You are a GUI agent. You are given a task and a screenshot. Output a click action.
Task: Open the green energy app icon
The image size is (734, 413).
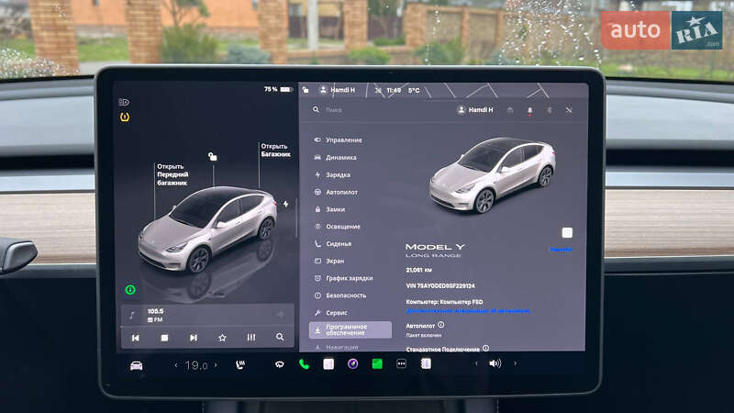[377, 363]
